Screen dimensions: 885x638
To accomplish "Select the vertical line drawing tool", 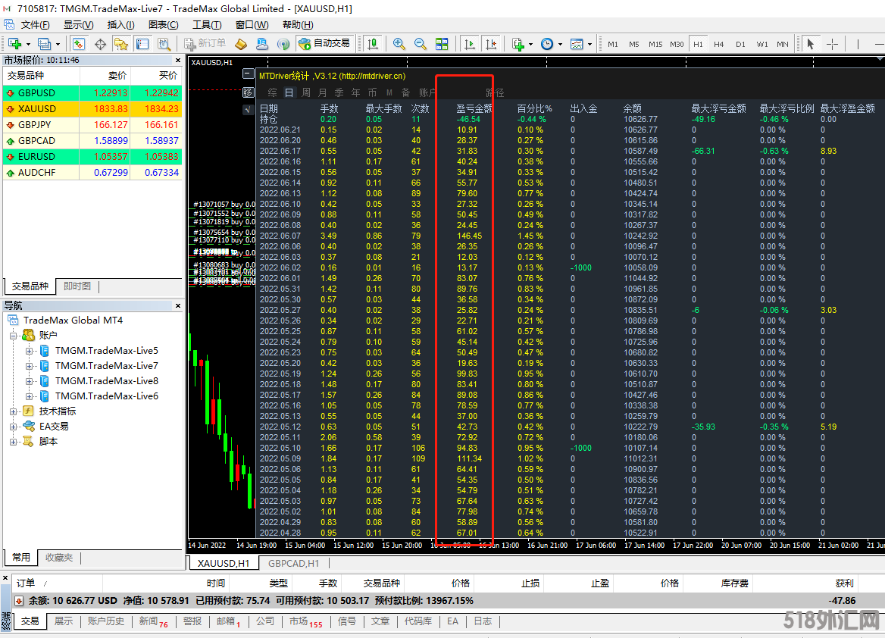I will point(858,43).
